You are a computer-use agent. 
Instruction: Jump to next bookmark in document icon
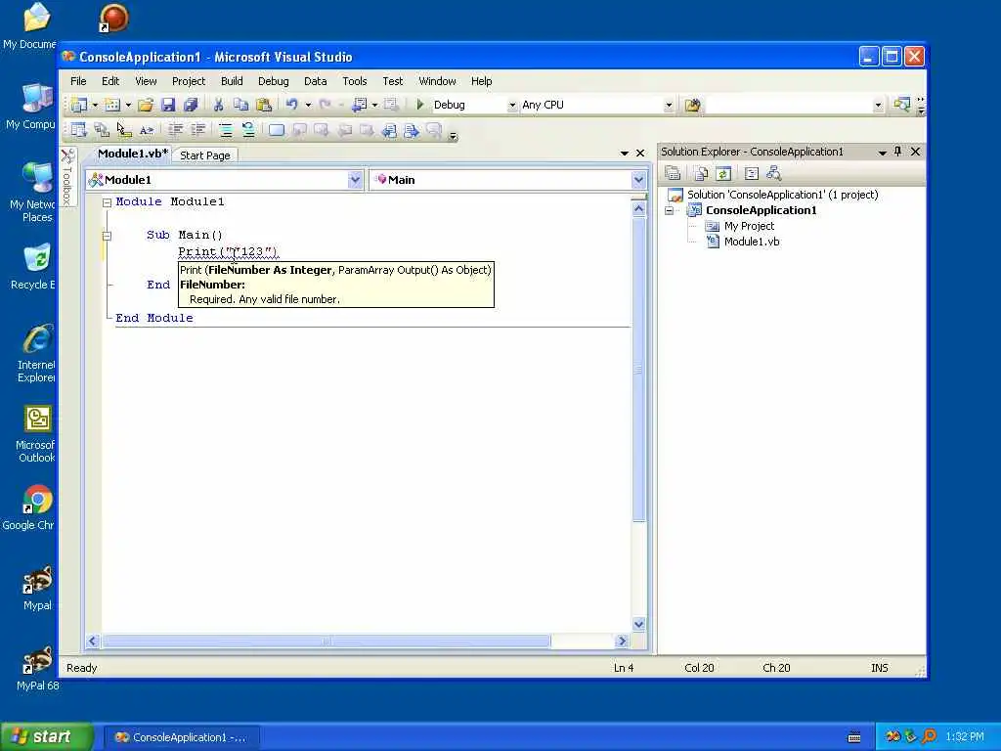click(412, 130)
